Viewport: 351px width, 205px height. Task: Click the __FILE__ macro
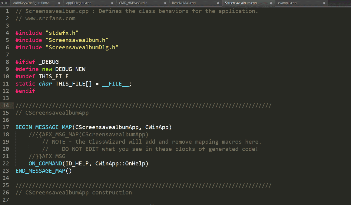pyautogui.click(x=115, y=84)
